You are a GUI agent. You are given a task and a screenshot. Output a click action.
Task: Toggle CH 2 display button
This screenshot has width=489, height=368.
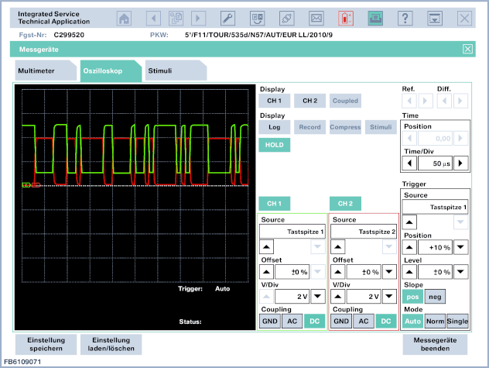click(310, 101)
